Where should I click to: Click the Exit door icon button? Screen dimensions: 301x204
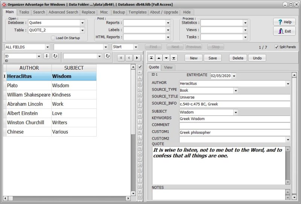(284, 31)
